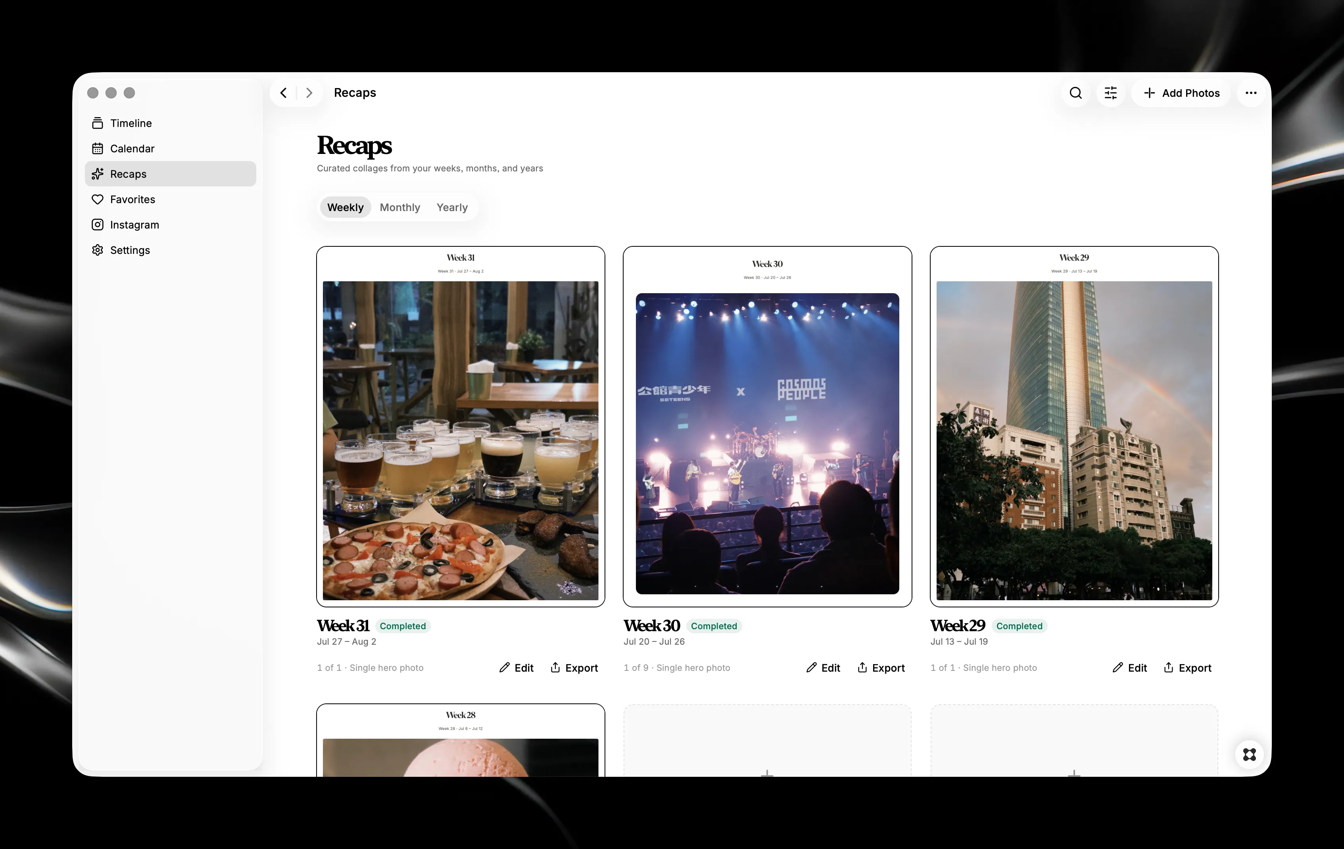Open the Week 28 collage preview
1344x849 pixels.
click(x=461, y=740)
